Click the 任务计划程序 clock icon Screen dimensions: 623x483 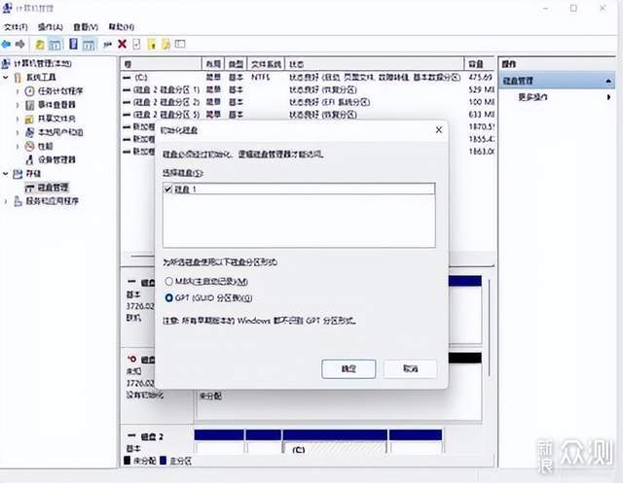[29, 91]
